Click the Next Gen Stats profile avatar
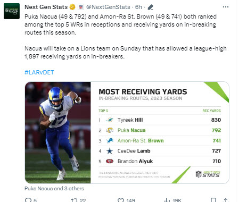The height and width of the screenshot is (202, 239). click(x=12, y=11)
